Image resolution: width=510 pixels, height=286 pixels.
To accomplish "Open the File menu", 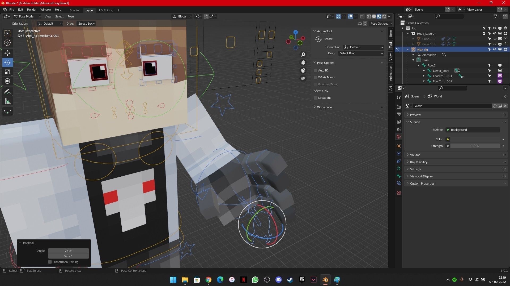I will pyautogui.click(x=12, y=10).
